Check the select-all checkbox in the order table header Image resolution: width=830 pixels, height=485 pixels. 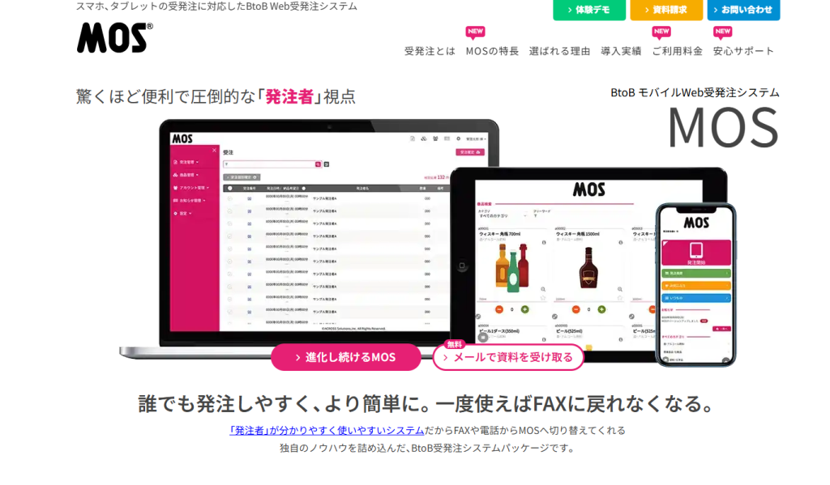click(x=229, y=188)
